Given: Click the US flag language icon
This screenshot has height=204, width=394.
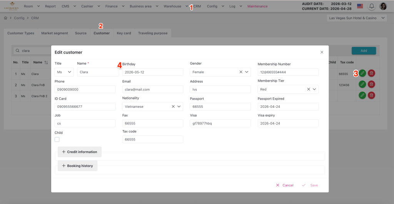Looking at the screenshot, I should pos(360,6).
